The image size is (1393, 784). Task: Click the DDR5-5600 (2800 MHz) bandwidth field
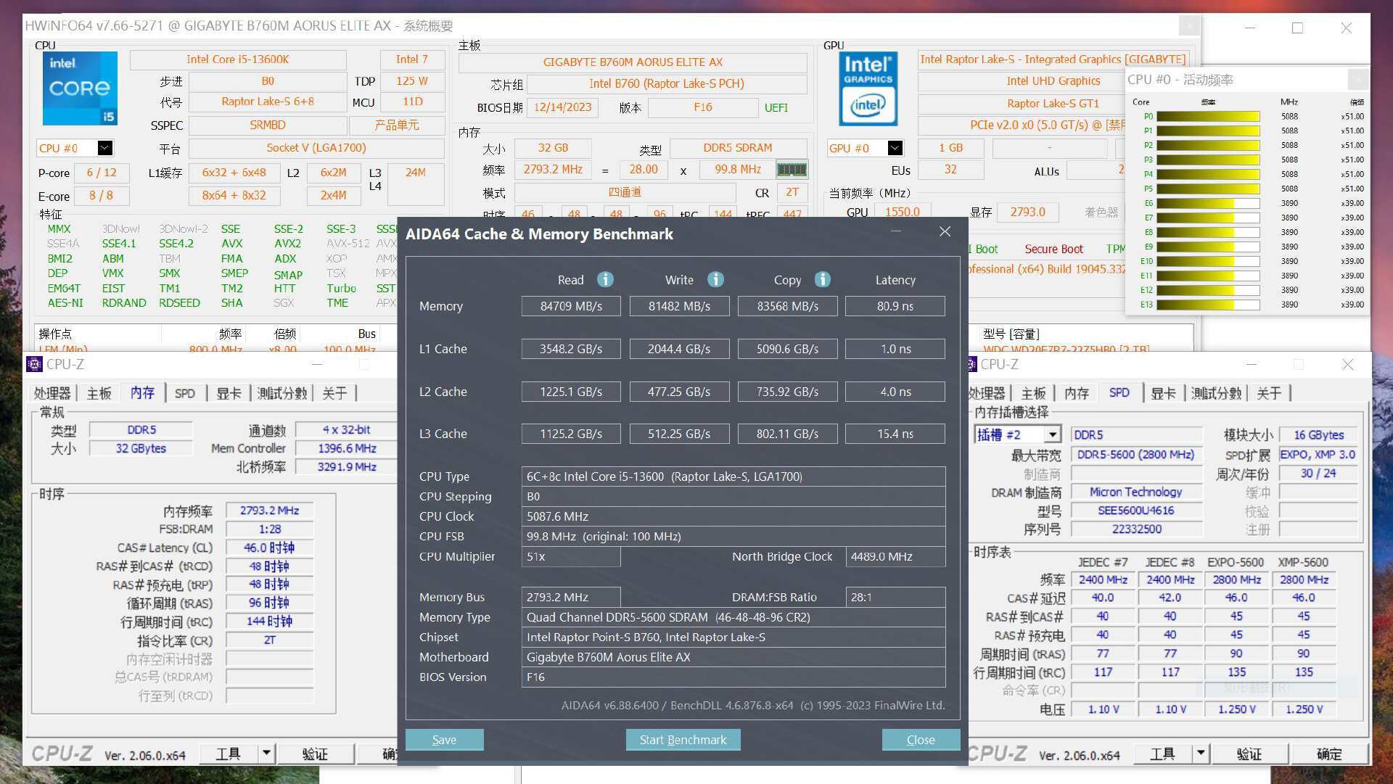point(1135,455)
